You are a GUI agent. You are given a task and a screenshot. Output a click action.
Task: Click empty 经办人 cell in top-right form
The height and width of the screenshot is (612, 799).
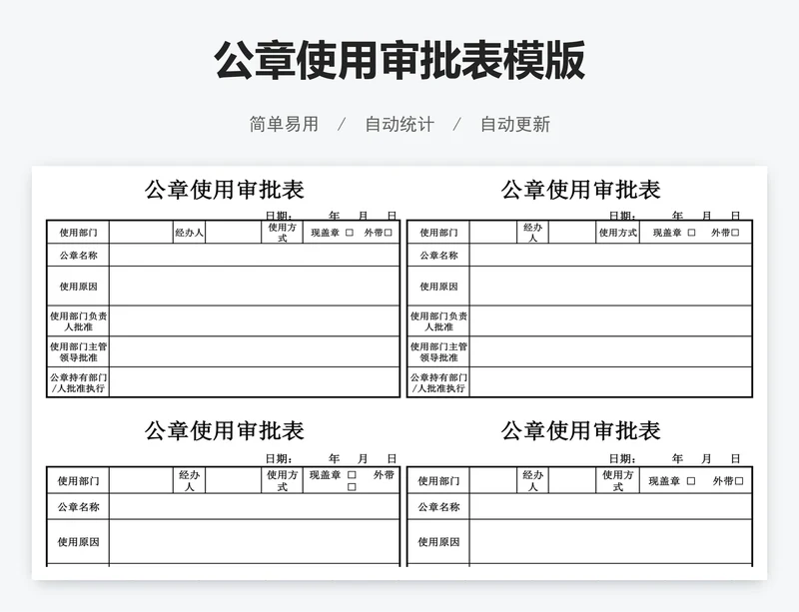(x=572, y=233)
